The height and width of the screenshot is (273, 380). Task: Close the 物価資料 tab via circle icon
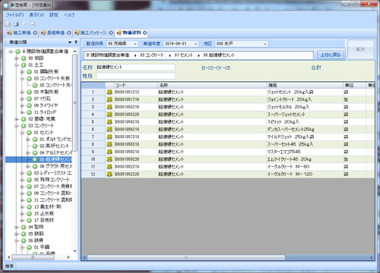pyautogui.click(x=144, y=33)
